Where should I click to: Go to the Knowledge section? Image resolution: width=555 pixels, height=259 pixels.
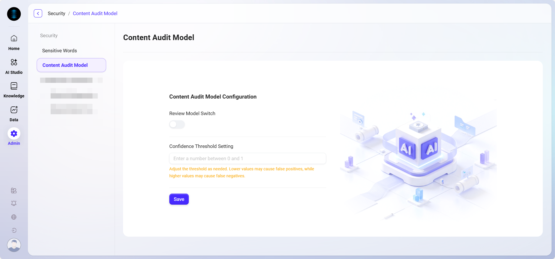(14, 90)
